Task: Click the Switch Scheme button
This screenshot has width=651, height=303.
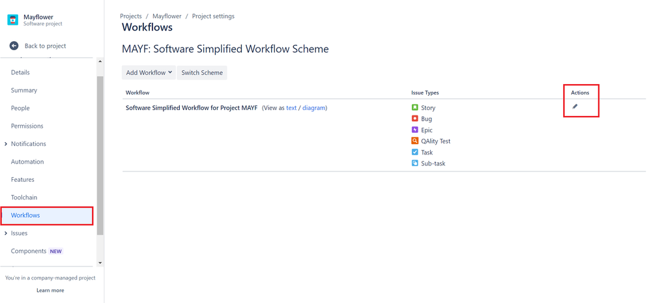Action: click(202, 72)
